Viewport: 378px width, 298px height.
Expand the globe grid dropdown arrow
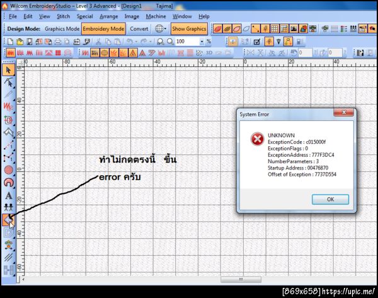point(165,29)
